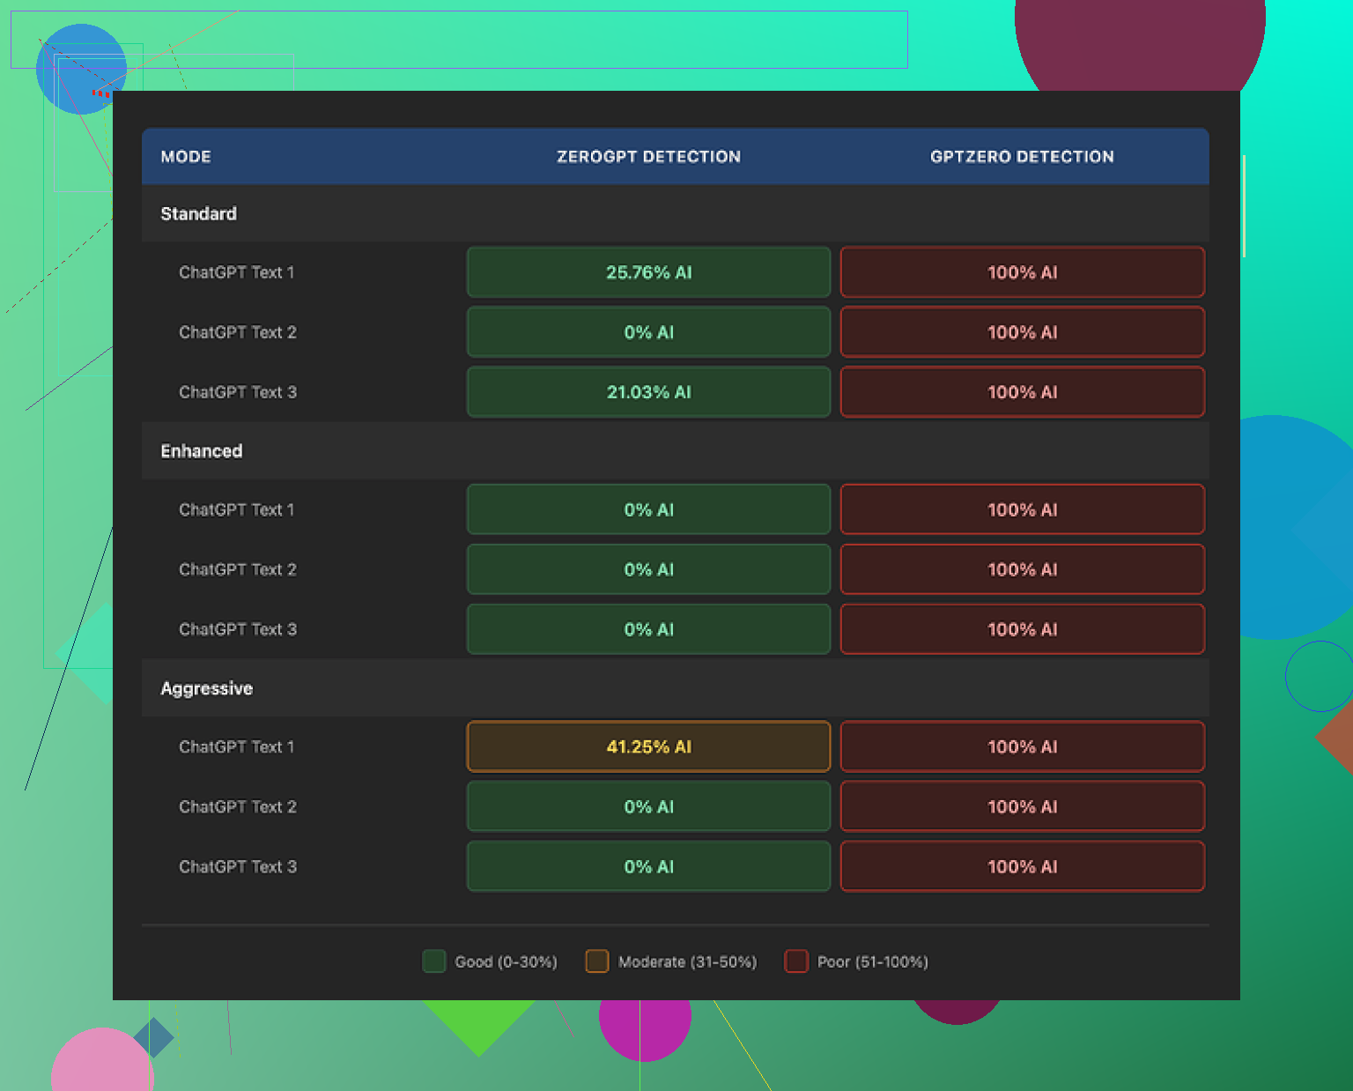Click the Aggressive section row

pos(207,688)
